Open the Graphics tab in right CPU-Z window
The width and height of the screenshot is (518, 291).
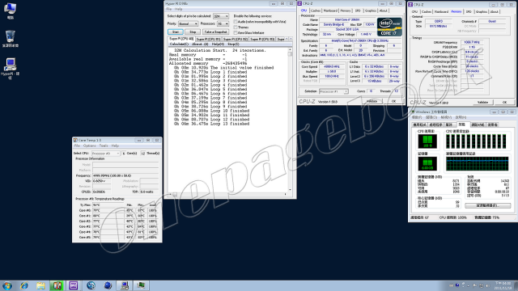481,12
